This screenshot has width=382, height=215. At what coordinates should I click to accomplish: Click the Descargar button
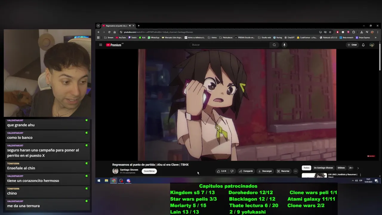[x=265, y=171]
